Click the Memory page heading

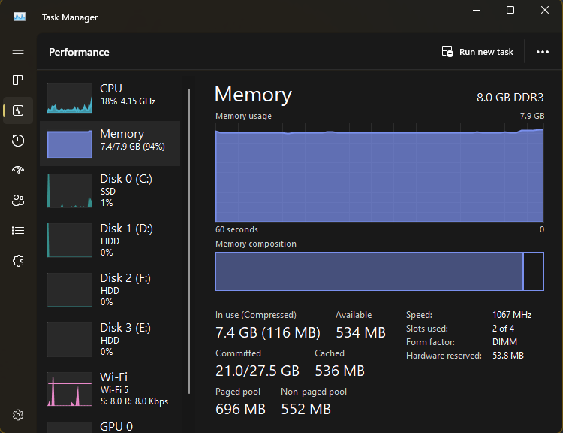tap(253, 95)
